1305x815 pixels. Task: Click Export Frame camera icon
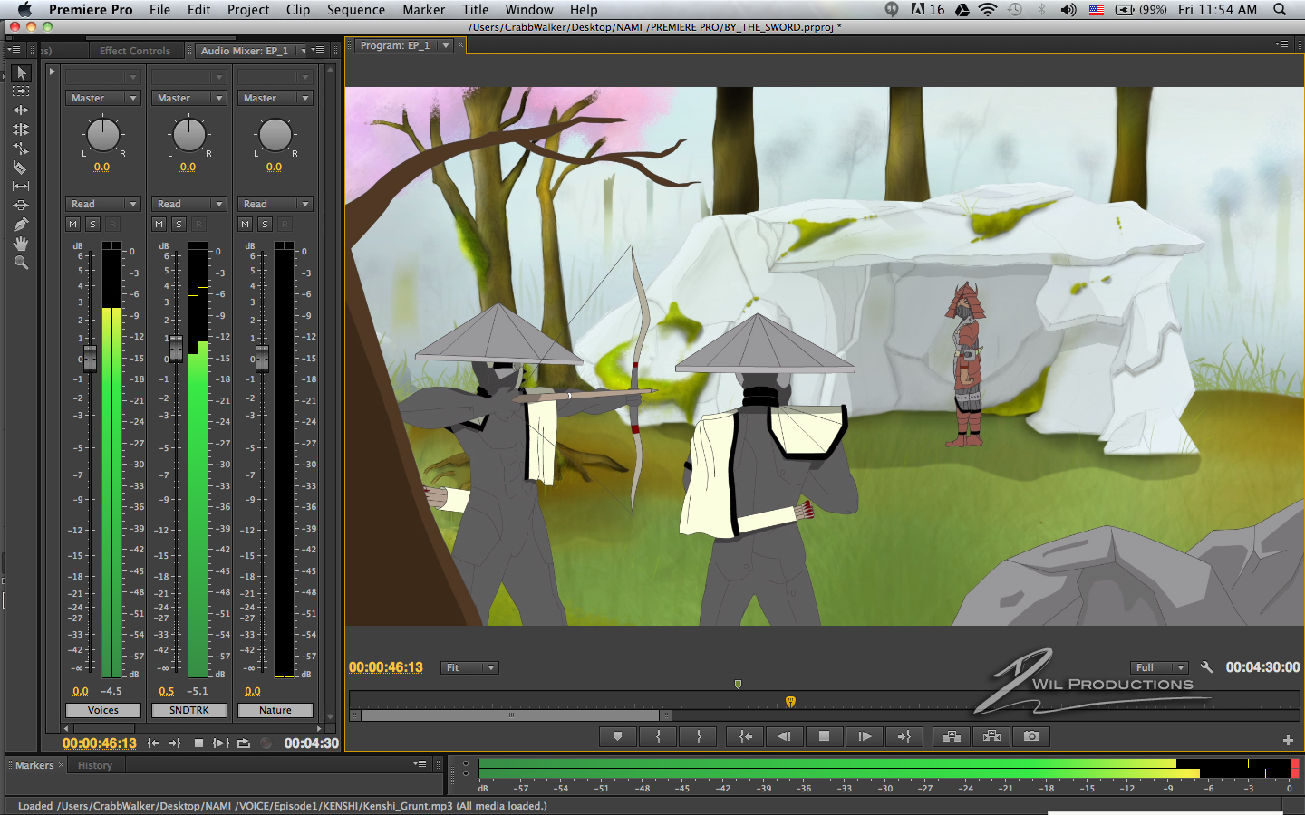[1031, 736]
